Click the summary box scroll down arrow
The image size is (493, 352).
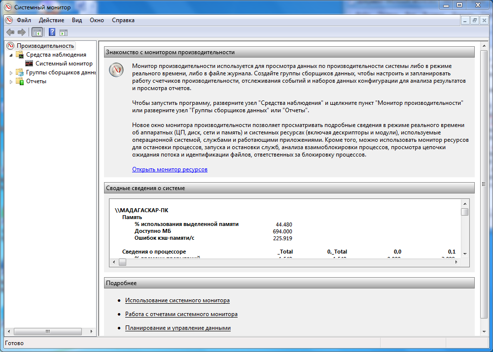465,254
